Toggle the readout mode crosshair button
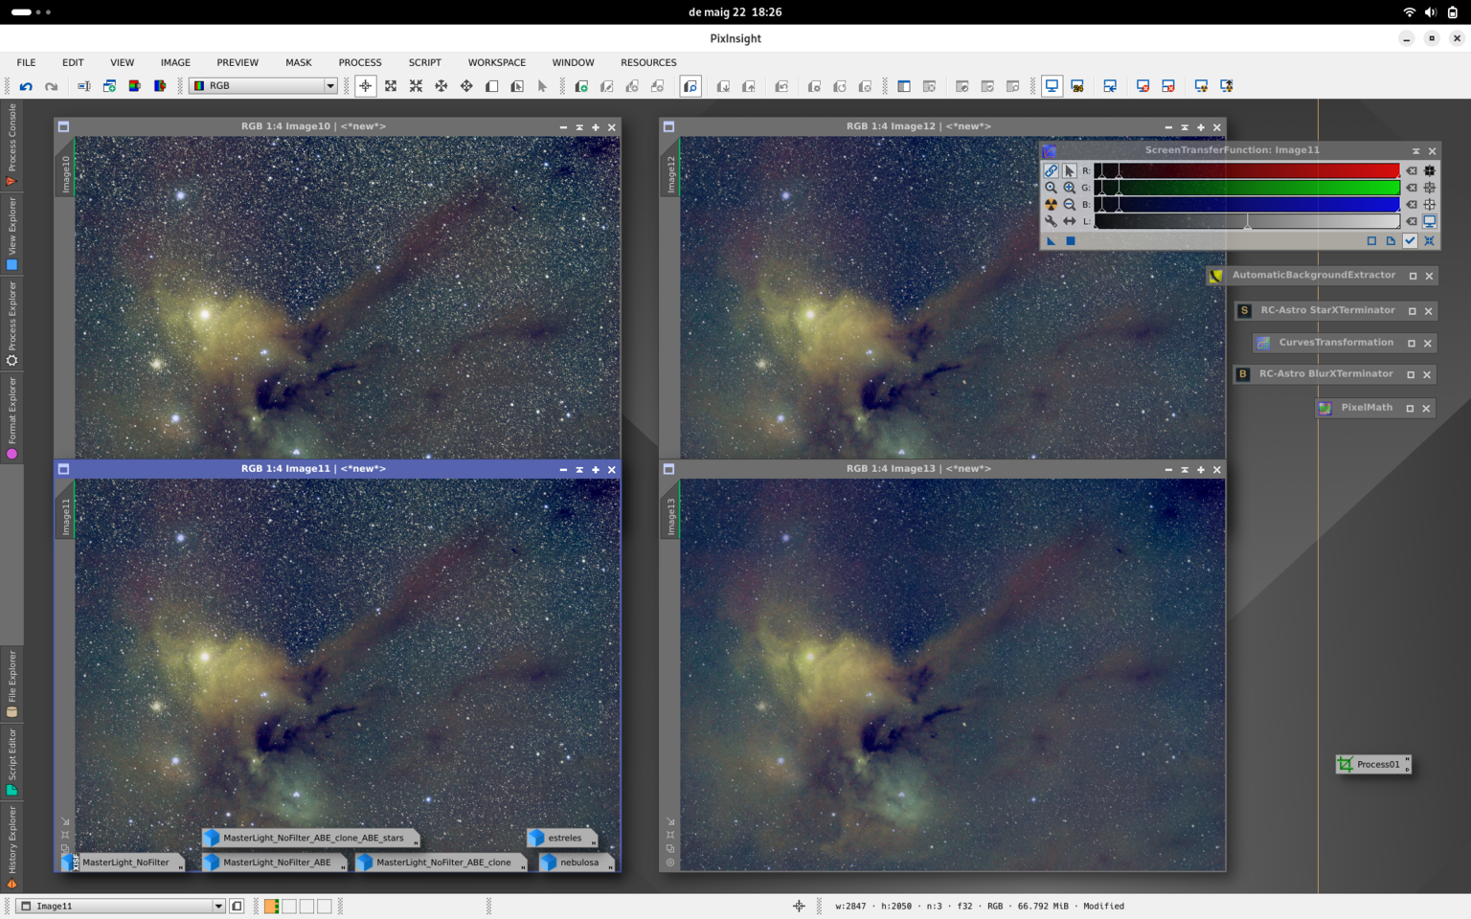The height and width of the screenshot is (919, 1471). tap(365, 86)
